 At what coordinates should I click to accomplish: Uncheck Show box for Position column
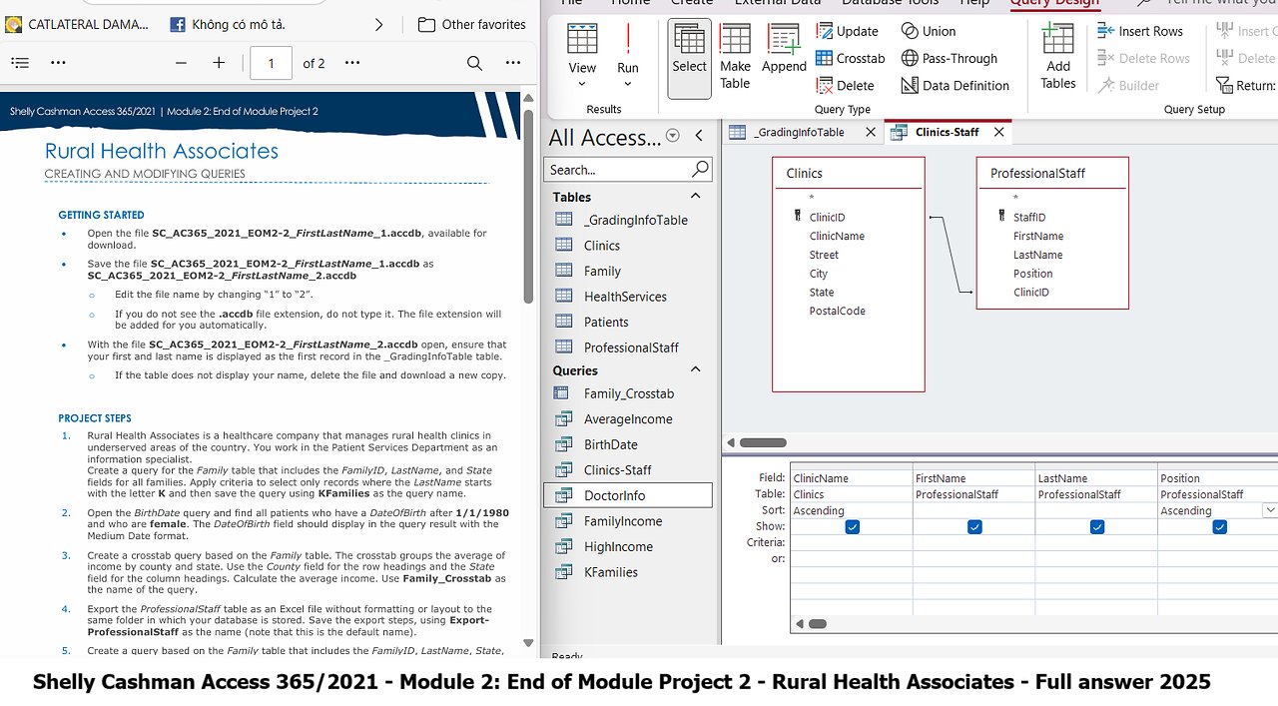1219,526
